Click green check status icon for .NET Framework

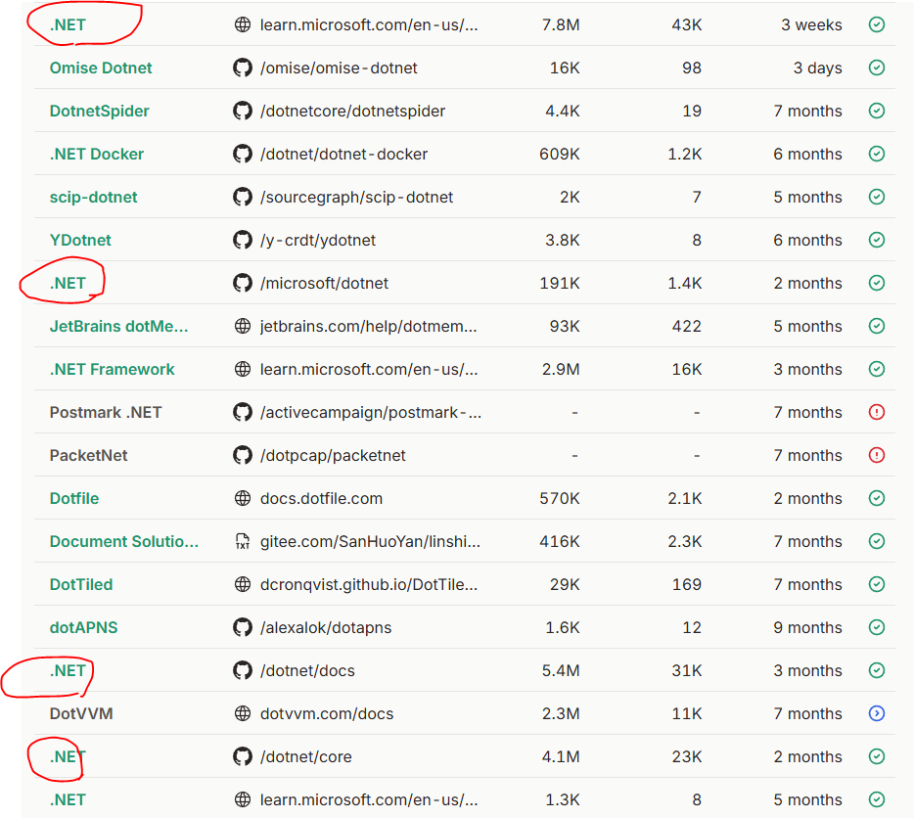tap(877, 369)
